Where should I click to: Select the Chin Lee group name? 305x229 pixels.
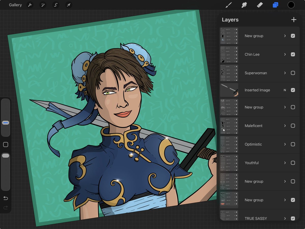pyautogui.click(x=252, y=54)
